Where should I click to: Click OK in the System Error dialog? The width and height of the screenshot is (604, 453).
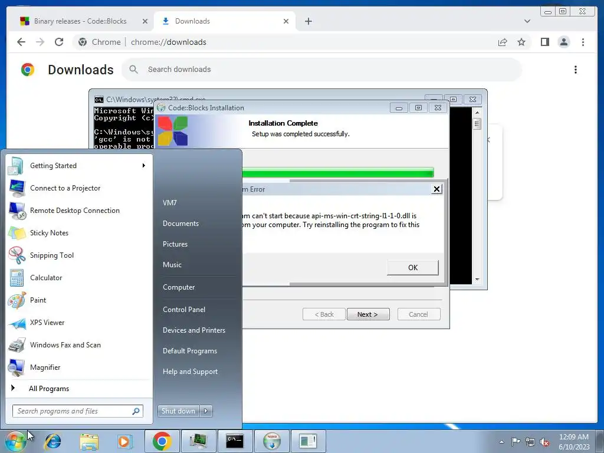[412, 268]
